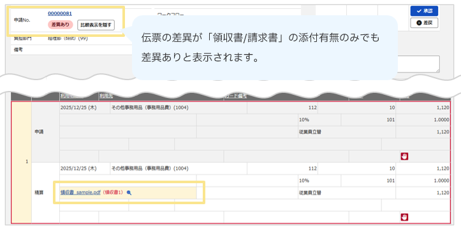Viewport: 461px width, 229px height.
Task: Click the 差異あり status badge
Action: coord(61,25)
